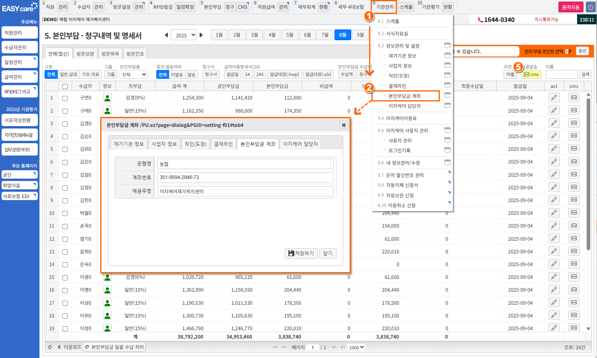Tick the checkbox in row 18
The height and width of the screenshot is (358, 597).
coord(65,316)
